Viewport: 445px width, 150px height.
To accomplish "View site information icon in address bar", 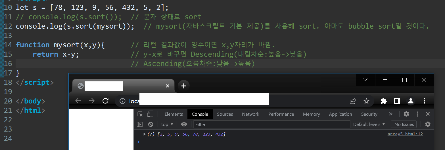I will (122, 101).
